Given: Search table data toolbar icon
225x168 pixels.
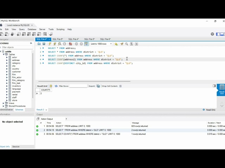Looking at the screenshot, I should tap(45, 34).
